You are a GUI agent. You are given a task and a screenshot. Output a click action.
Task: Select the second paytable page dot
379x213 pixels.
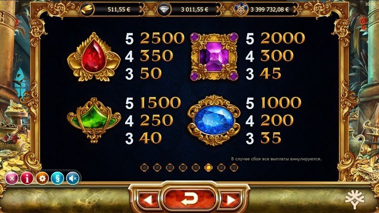point(157,168)
